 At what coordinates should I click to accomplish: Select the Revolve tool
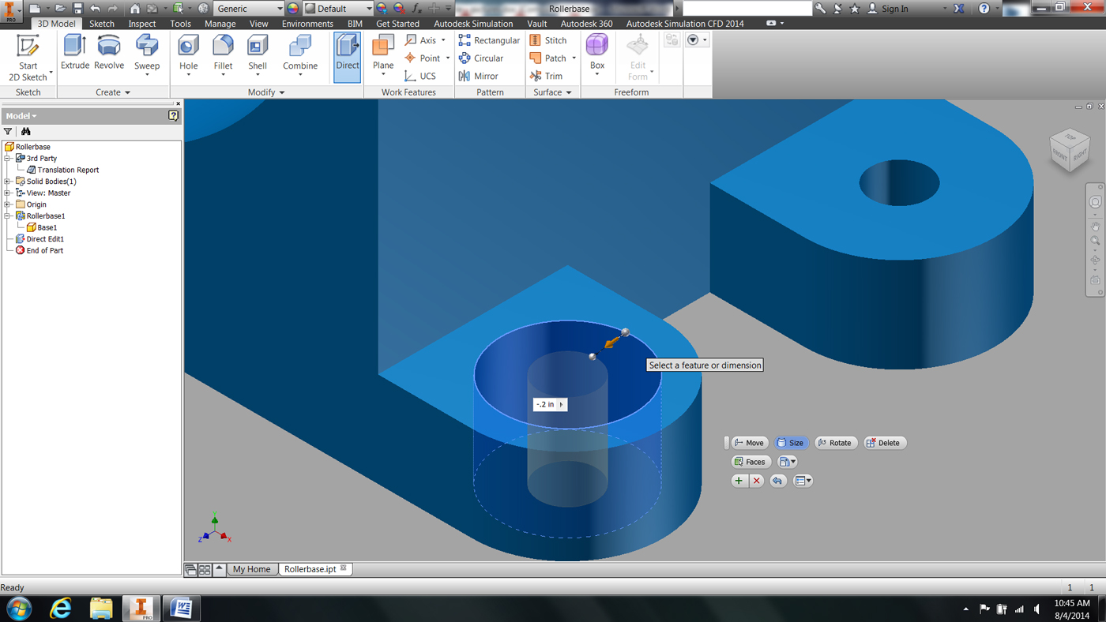pyautogui.click(x=108, y=56)
